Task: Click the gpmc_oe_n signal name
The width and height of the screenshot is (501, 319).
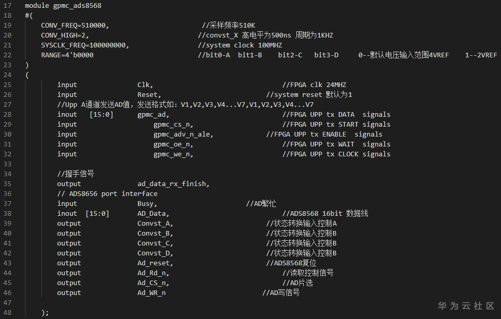Action: (173, 144)
